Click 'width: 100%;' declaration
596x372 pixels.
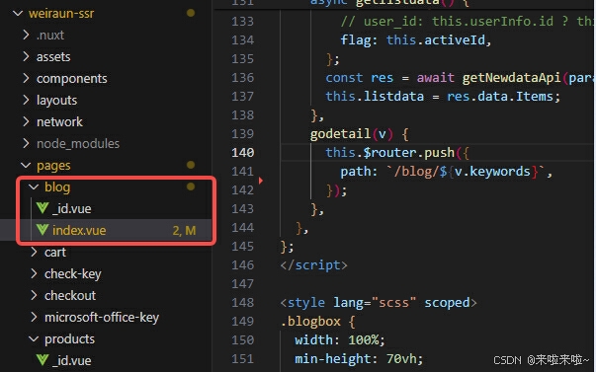(x=340, y=340)
